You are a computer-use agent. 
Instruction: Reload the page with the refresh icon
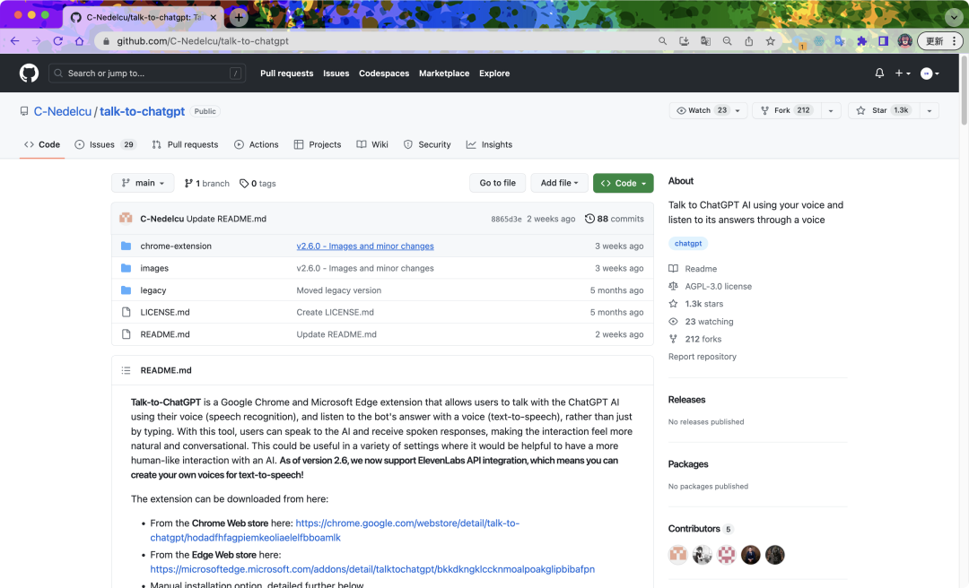[x=58, y=40]
